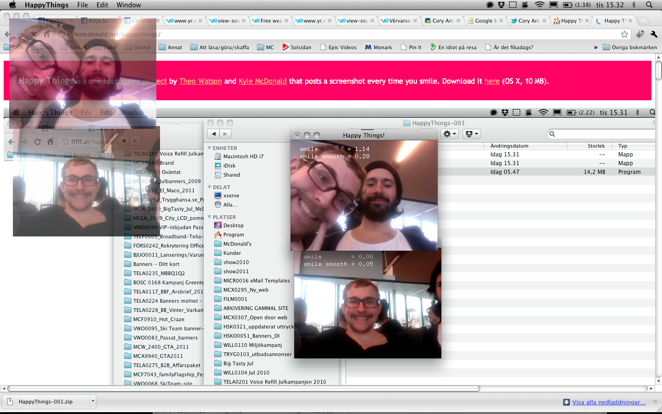Switch to the Google B tab
This screenshot has height=414, width=662.
click(485, 21)
